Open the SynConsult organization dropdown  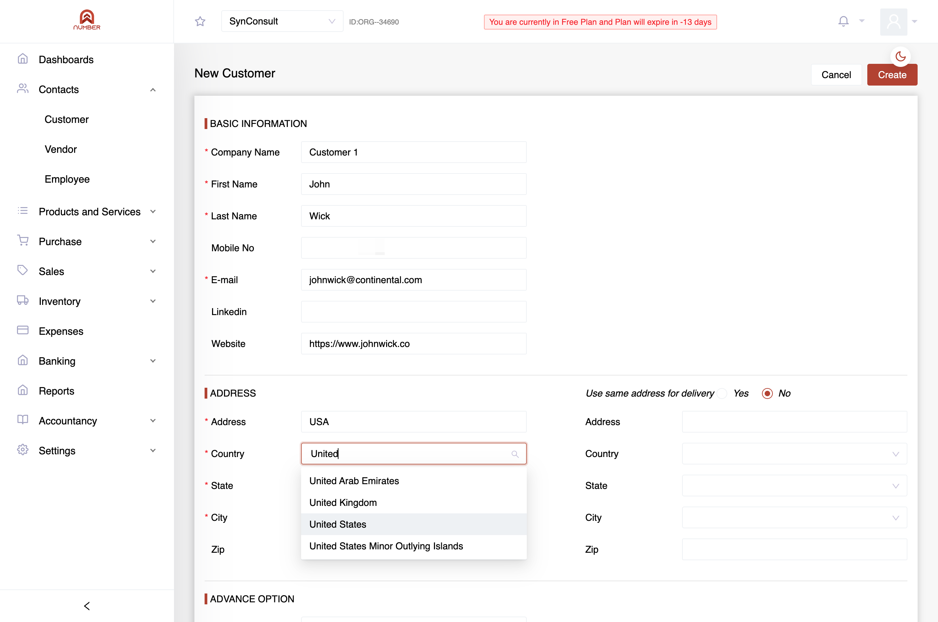pos(282,21)
